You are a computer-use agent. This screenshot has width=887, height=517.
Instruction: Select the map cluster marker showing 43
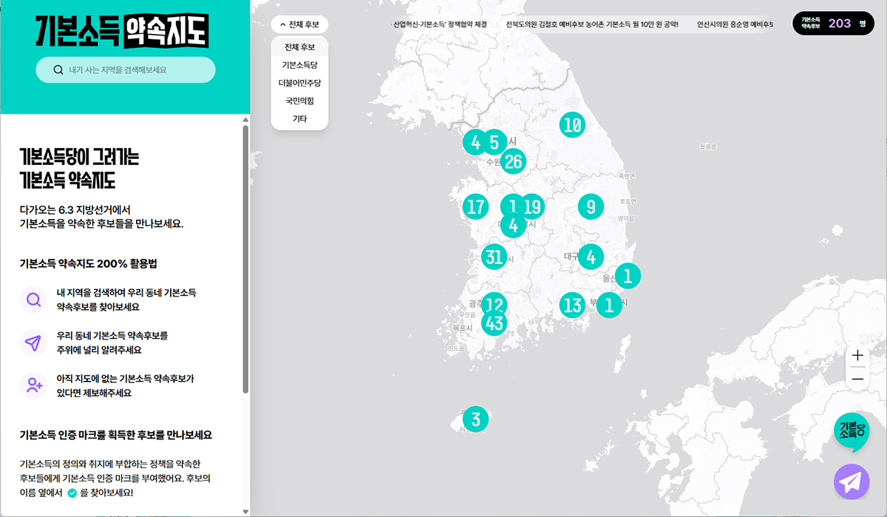pyautogui.click(x=495, y=324)
